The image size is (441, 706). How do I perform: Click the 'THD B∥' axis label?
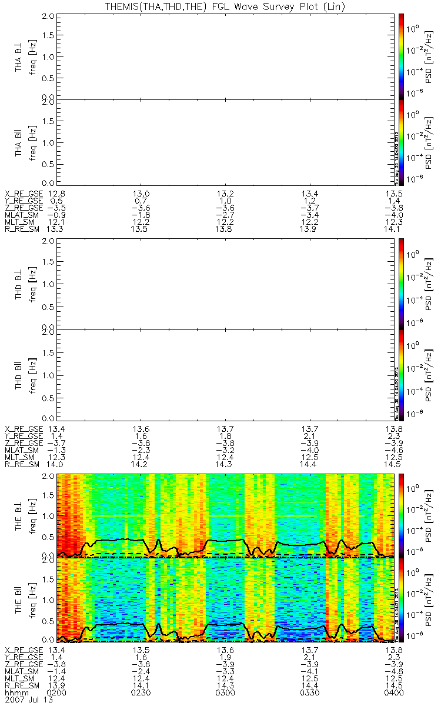pyautogui.click(x=19, y=375)
